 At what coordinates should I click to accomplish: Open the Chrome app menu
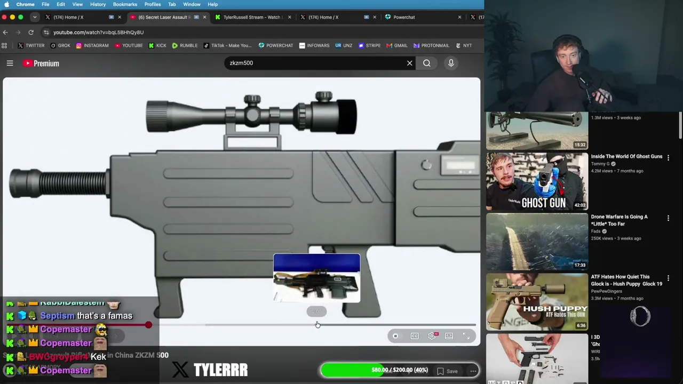coord(26,4)
